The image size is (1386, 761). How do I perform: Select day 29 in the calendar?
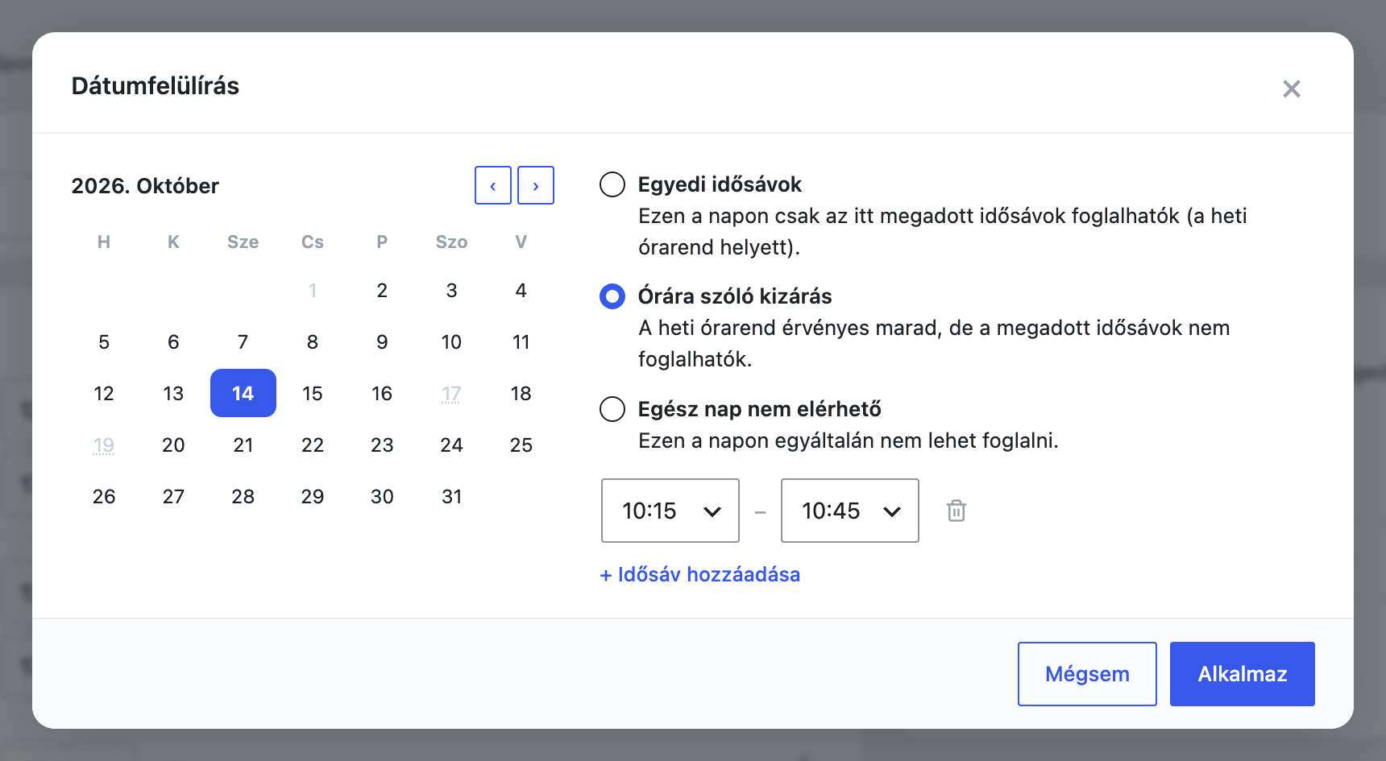click(x=313, y=496)
